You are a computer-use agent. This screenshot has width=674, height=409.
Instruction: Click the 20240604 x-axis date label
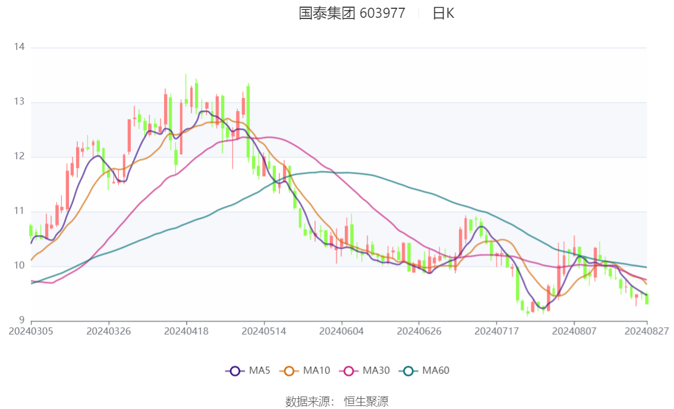pos(341,331)
